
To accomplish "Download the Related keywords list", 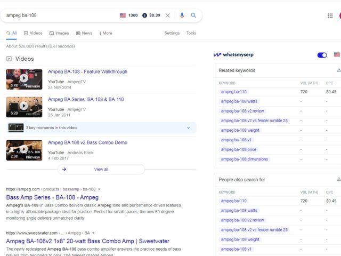I will click(339, 70).
